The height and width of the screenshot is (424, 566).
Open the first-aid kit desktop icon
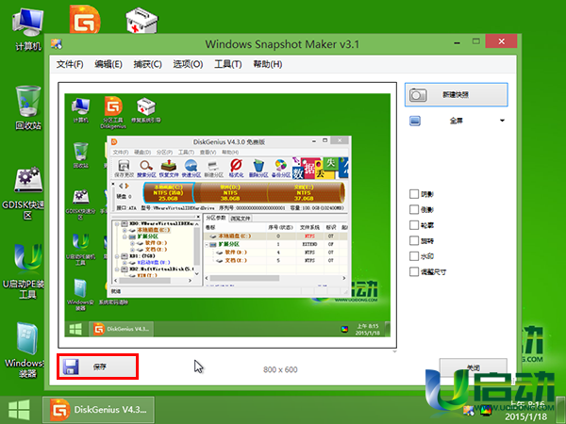coord(141,21)
